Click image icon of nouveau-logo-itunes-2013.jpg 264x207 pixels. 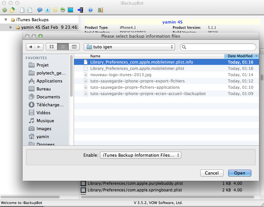point(86,75)
